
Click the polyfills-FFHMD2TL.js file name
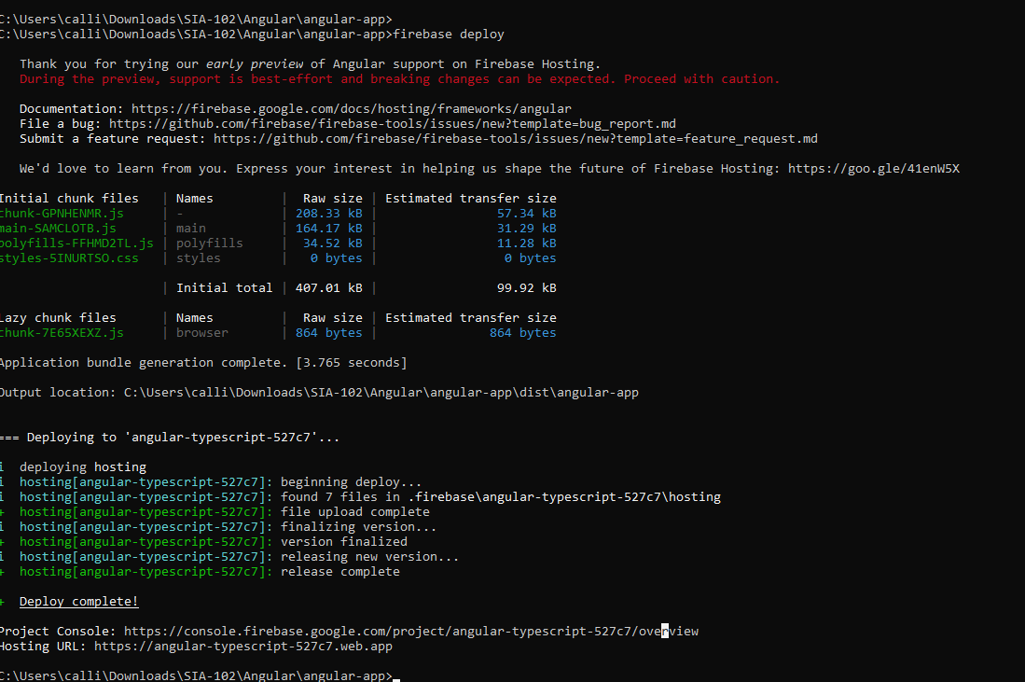tap(76, 244)
